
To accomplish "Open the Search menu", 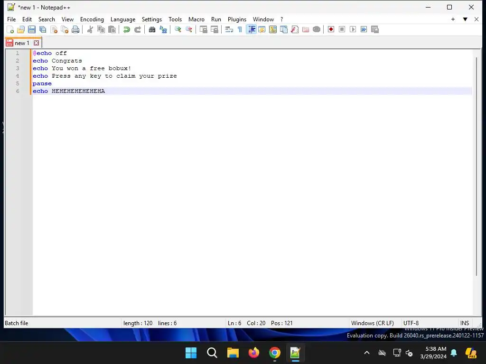I will pyautogui.click(x=47, y=19).
